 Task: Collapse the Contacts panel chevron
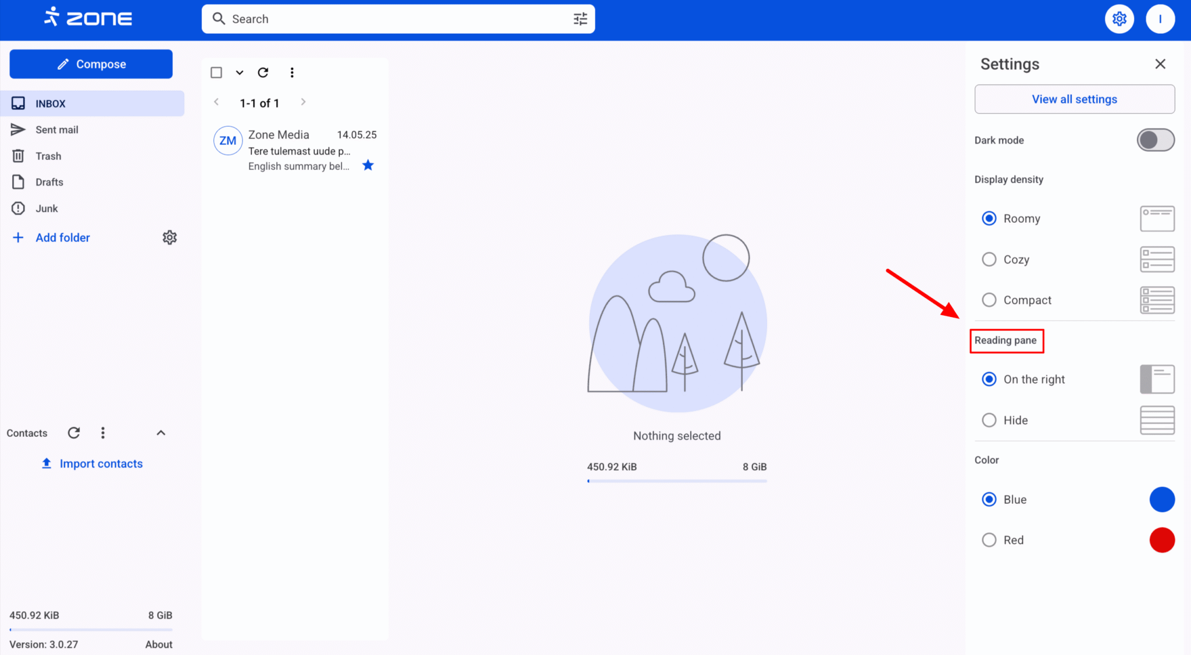tap(161, 432)
